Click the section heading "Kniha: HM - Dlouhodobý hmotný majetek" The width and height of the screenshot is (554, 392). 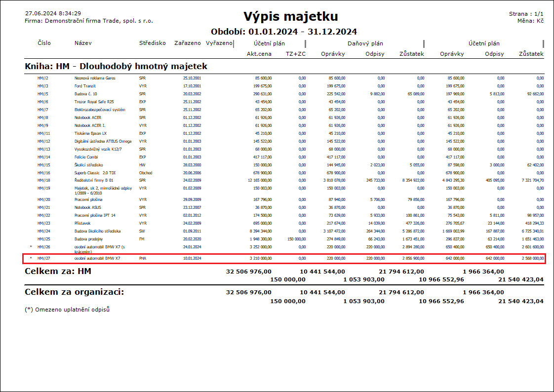coord(116,66)
